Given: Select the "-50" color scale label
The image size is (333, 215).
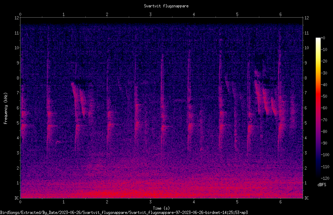Looking at the screenshot, I should [x=324, y=96].
